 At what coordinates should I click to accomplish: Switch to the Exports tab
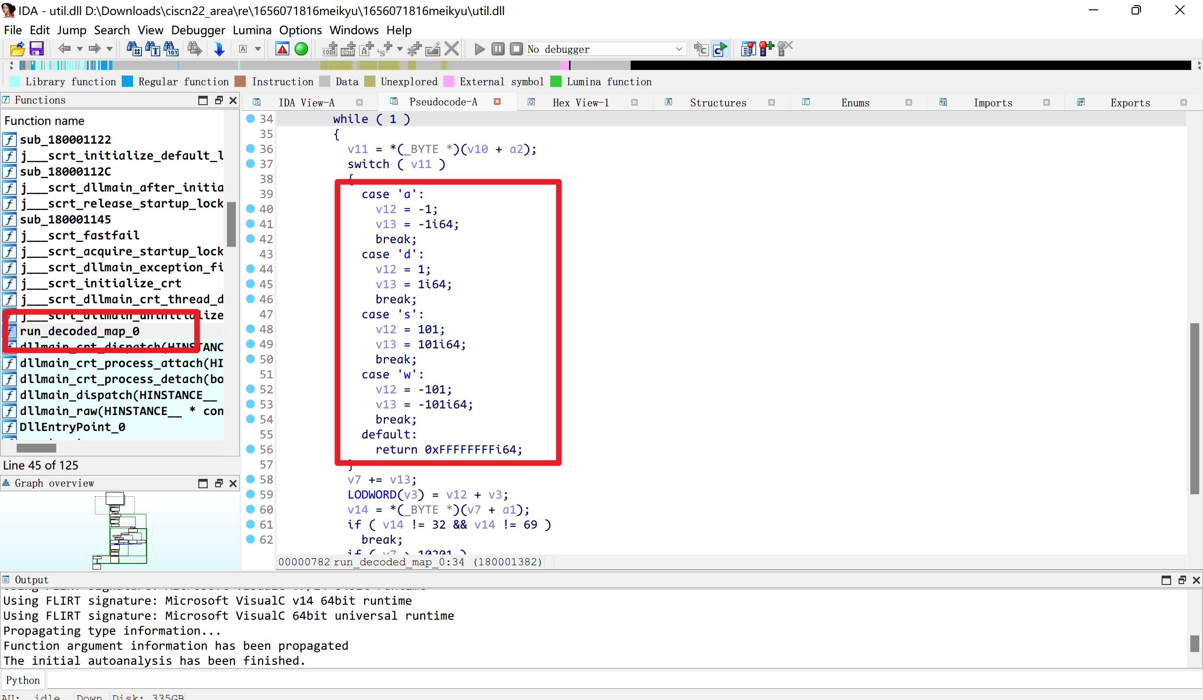click(1130, 102)
